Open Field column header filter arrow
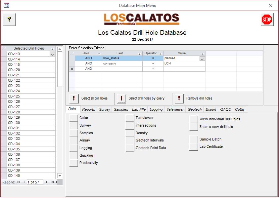279x198 pixels. 140,54
